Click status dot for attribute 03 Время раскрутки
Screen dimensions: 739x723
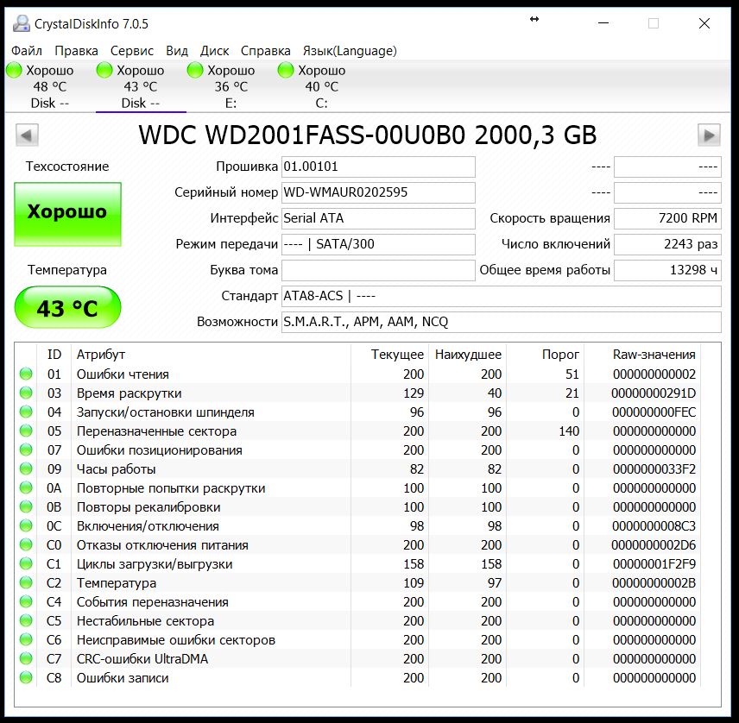point(26,393)
